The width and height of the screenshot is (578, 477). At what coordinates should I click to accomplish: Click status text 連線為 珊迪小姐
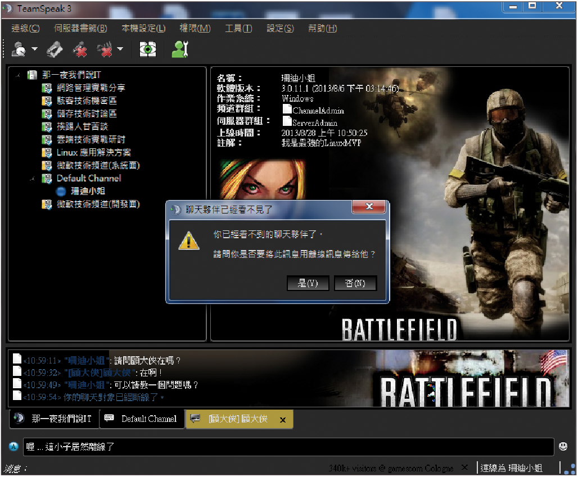coord(511,468)
